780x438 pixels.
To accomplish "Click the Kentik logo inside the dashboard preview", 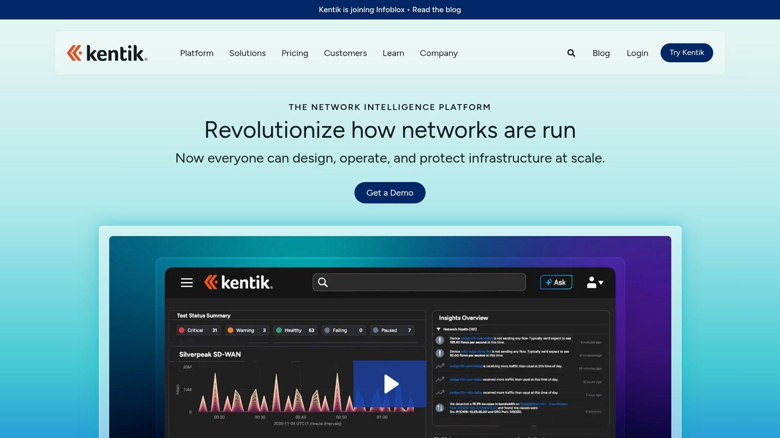I will [238, 282].
